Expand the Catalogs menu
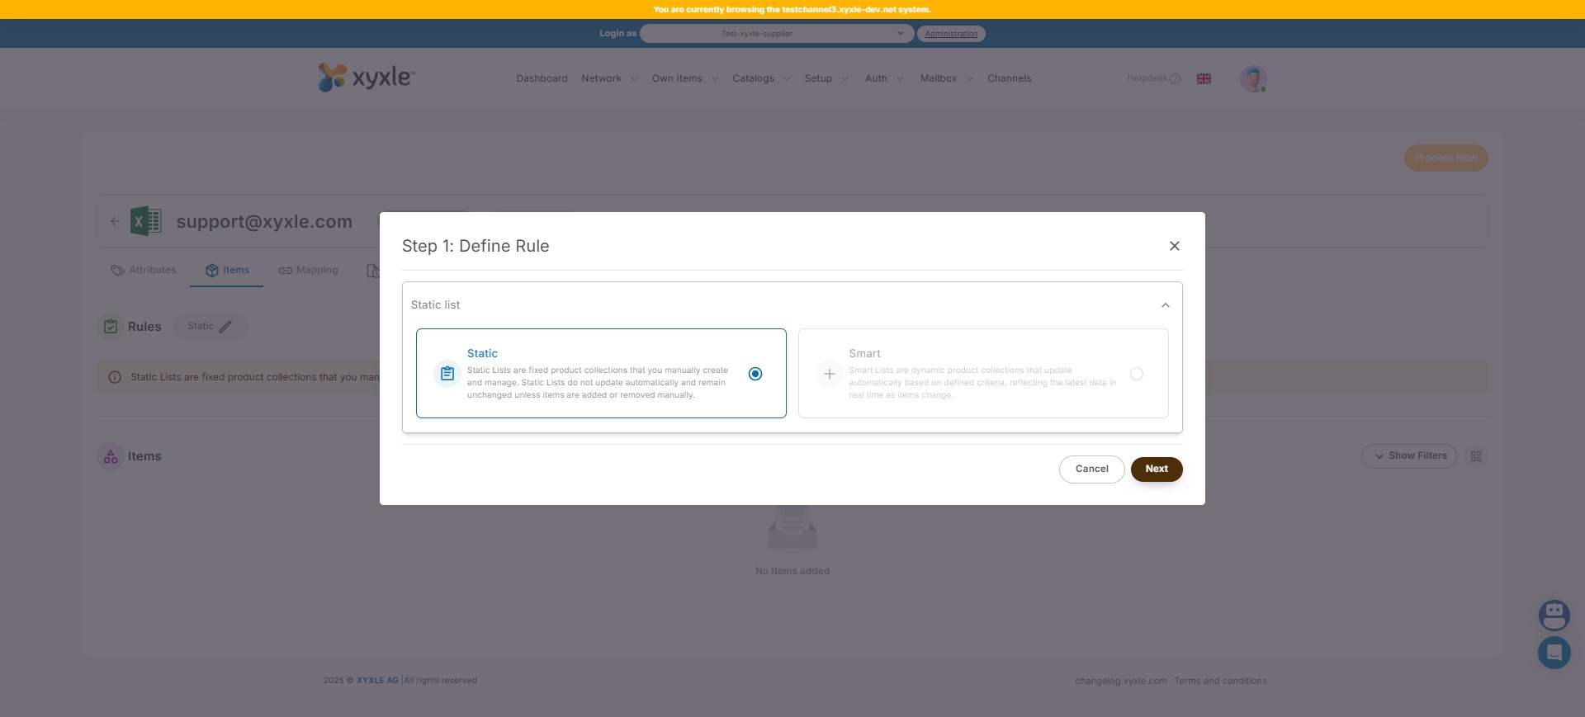 point(760,78)
